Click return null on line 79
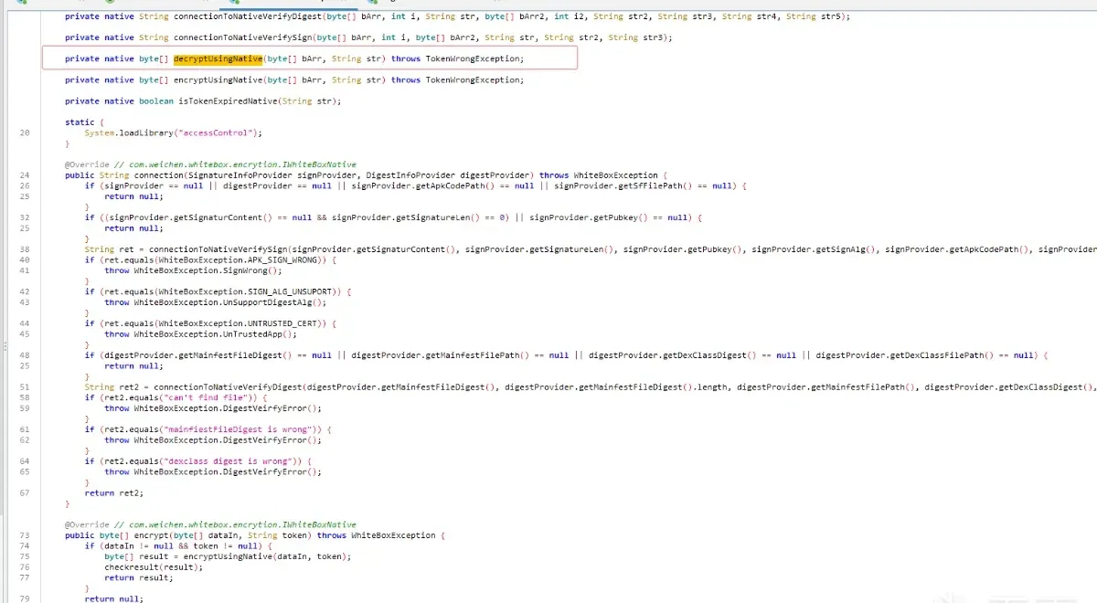The width and height of the screenshot is (1097, 603). tap(114, 598)
